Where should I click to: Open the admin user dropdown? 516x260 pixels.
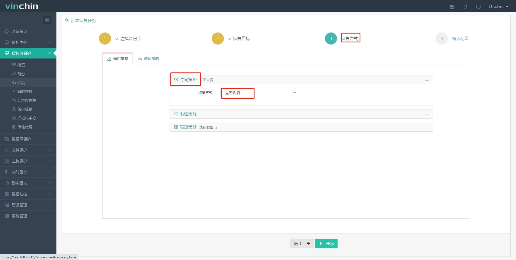(498, 6)
